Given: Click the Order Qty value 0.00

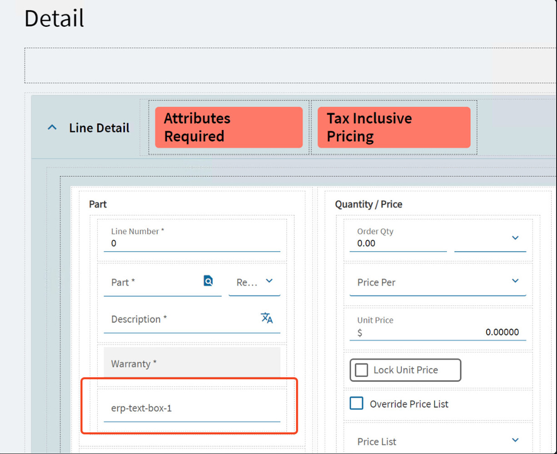Looking at the screenshot, I should coord(398,243).
